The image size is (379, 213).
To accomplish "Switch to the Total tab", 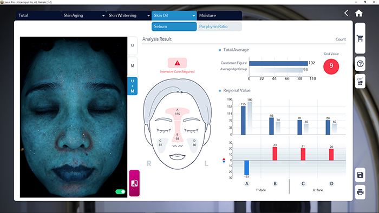I will tap(38, 16).
